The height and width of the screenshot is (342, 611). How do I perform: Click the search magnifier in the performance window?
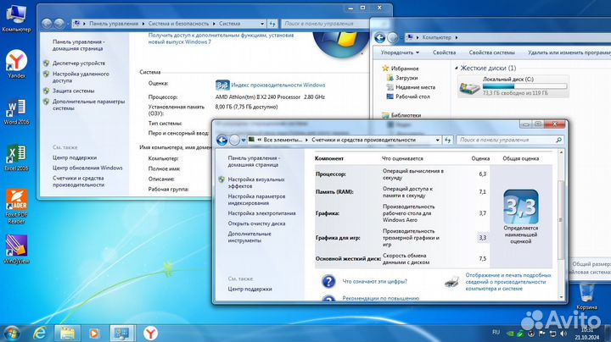point(558,140)
